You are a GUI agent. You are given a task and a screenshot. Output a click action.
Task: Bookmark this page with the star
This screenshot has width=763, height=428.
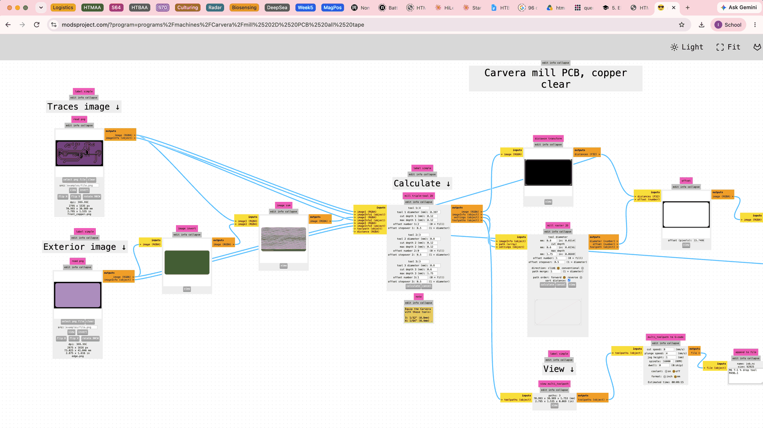tap(681, 25)
